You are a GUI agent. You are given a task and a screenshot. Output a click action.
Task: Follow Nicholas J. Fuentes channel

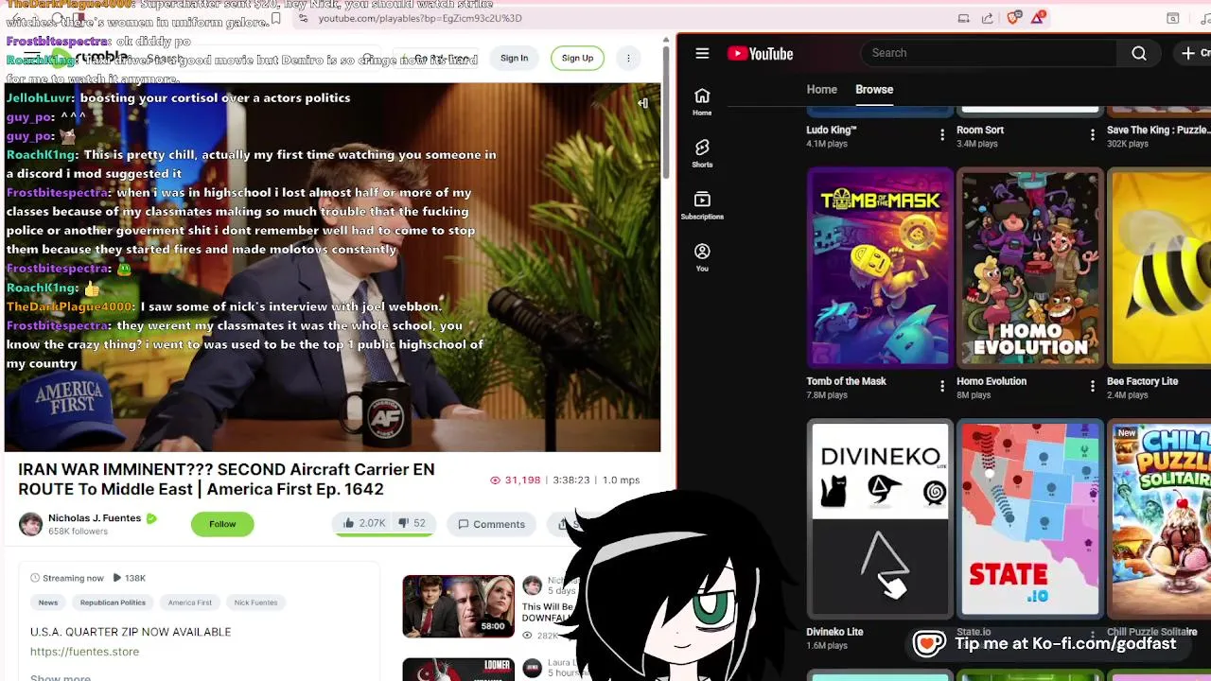(x=222, y=524)
